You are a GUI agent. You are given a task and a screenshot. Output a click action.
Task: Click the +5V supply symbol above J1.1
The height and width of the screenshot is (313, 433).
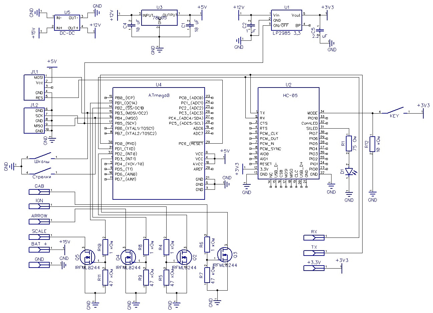(52, 64)
